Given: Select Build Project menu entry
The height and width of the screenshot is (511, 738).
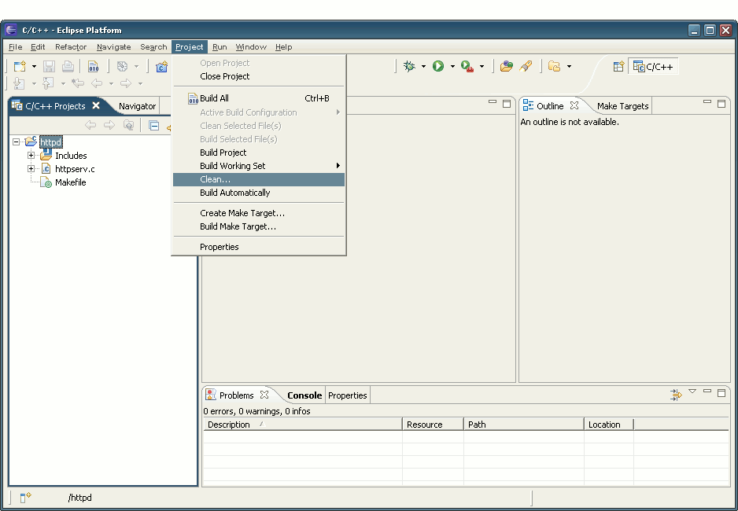Looking at the screenshot, I should 259,153.
